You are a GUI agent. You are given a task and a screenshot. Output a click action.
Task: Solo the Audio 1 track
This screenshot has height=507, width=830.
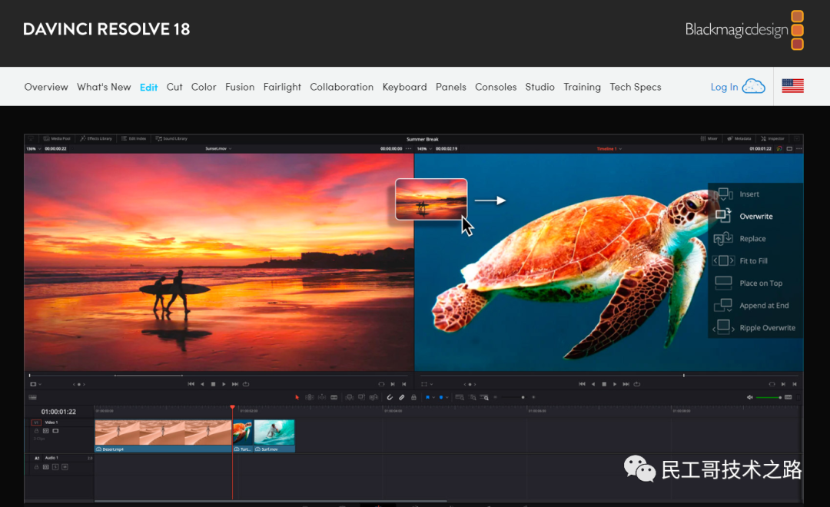click(x=55, y=467)
